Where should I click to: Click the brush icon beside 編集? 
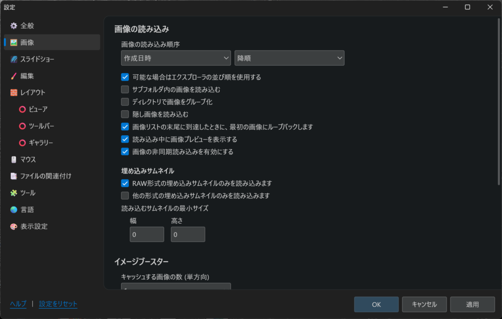pos(14,76)
